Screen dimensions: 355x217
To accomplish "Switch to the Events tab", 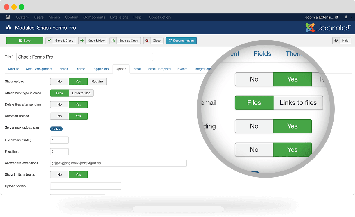I will (182, 69).
